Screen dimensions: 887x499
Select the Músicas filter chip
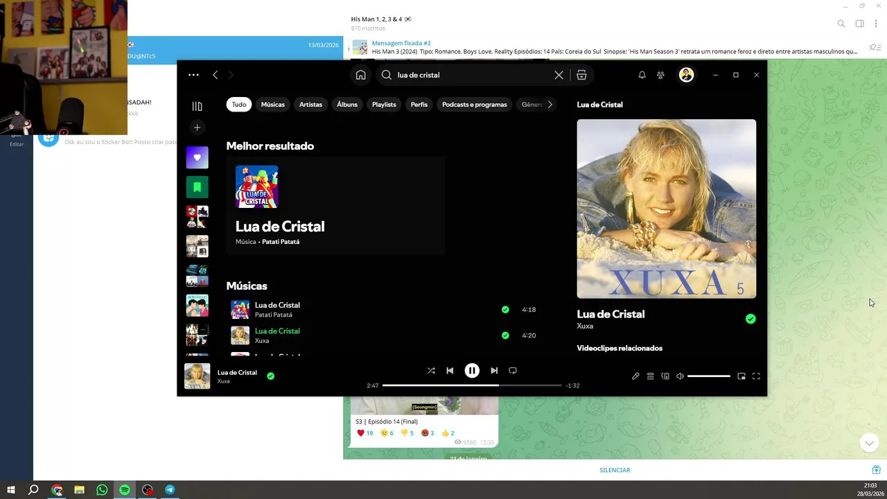[x=272, y=105]
